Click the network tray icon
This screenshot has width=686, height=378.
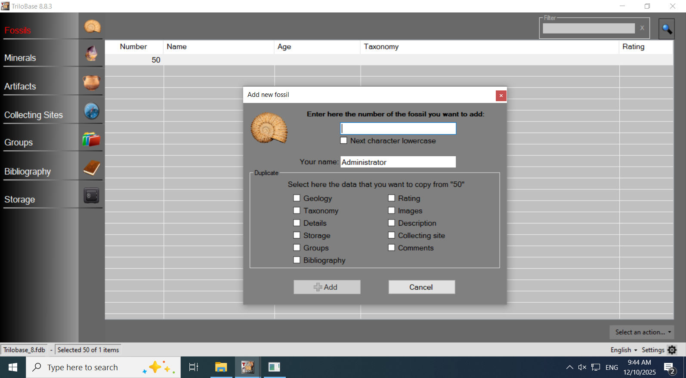[x=596, y=367]
